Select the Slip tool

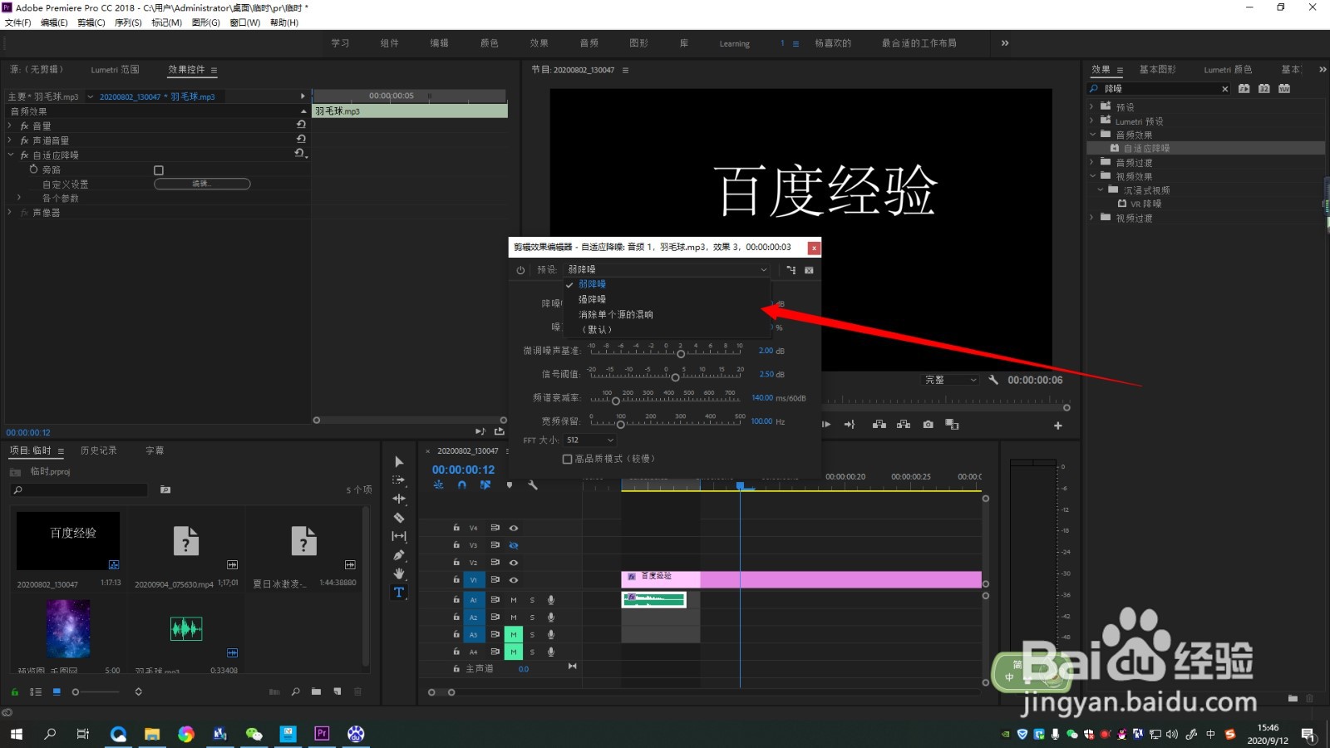click(399, 536)
